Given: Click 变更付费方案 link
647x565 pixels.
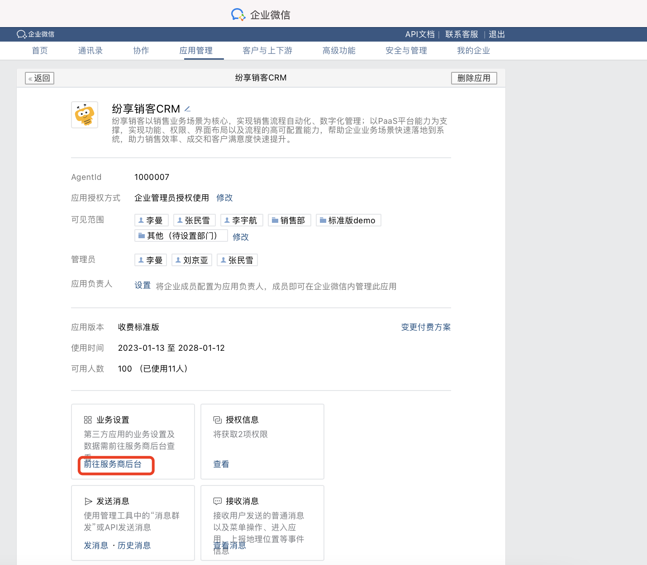Looking at the screenshot, I should pyautogui.click(x=426, y=327).
